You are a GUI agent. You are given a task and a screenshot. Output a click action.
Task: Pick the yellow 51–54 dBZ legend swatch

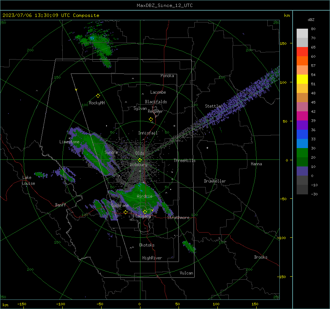302,79
